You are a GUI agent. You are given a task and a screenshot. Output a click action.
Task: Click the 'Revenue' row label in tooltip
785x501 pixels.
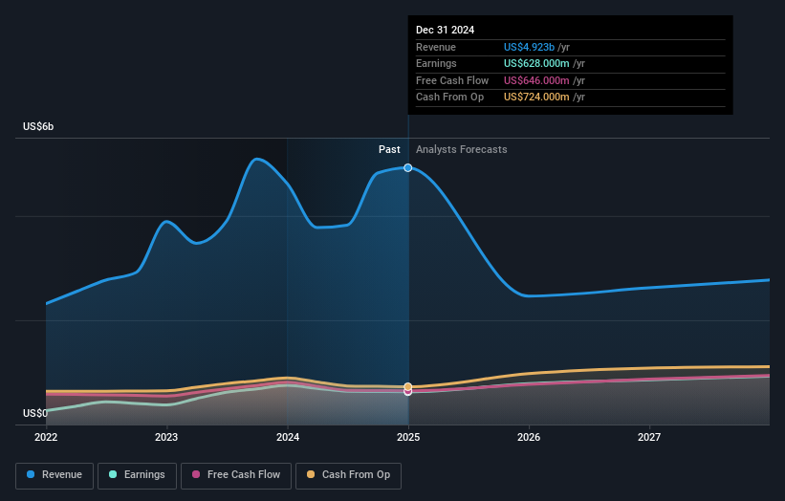pos(436,47)
